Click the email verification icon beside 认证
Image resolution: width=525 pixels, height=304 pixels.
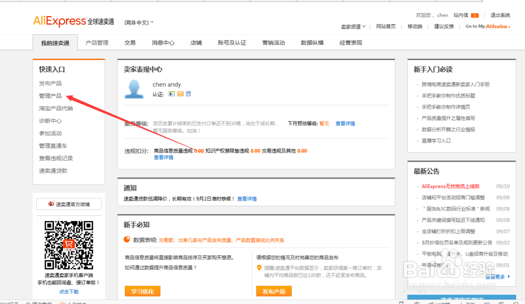180,93
